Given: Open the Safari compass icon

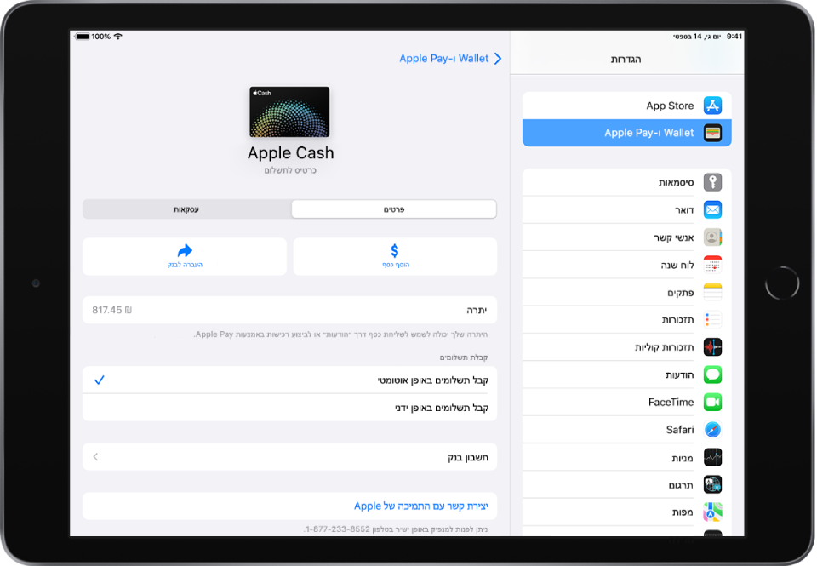Looking at the screenshot, I should (712, 430).
